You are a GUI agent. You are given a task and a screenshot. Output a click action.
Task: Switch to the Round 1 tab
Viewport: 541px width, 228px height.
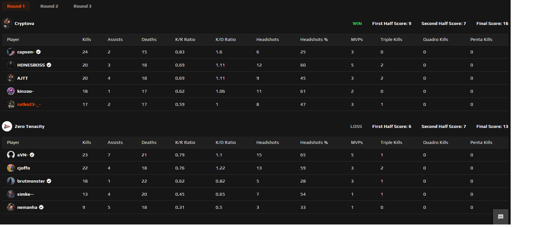coord(16,6)
